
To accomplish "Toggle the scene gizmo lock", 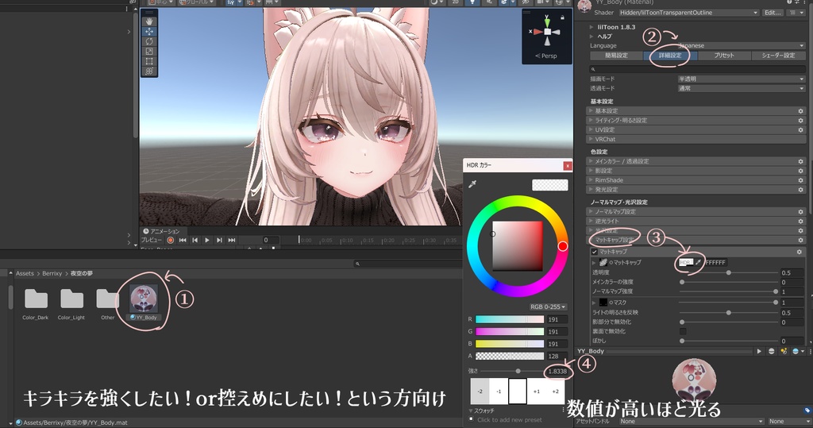I will 562,17.
